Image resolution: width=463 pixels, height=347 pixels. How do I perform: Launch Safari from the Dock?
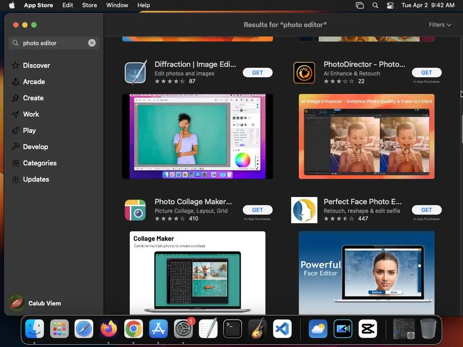(84, 329)
